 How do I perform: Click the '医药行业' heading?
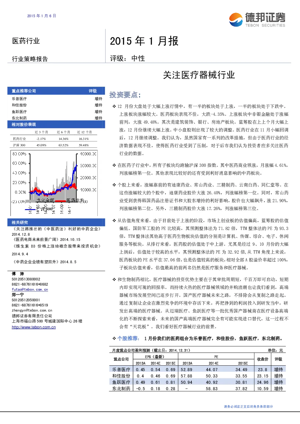pyautogui.click(x=26, y=41)
